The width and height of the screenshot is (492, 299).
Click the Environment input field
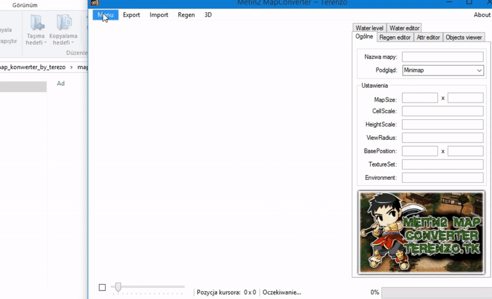[442, 177]
